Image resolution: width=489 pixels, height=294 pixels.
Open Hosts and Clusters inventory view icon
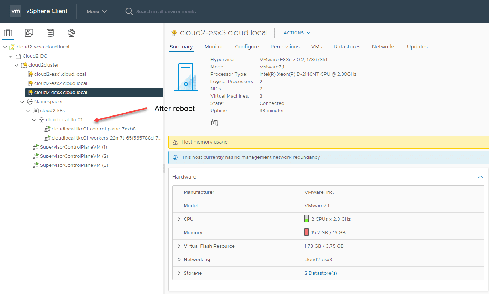(8, 33)
